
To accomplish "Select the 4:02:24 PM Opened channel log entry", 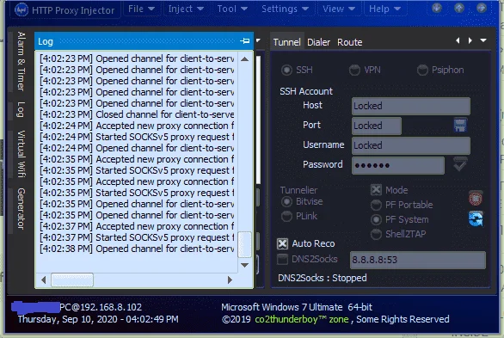I will (x=137, y=148).
